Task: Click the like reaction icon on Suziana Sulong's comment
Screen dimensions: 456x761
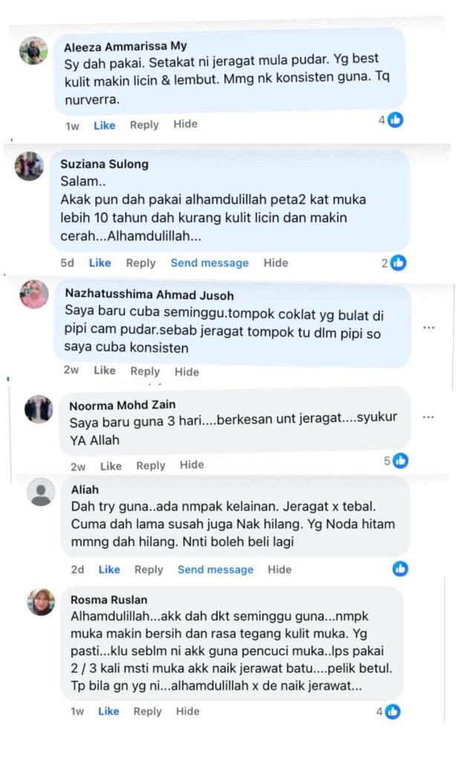Action: coord(398,262)
